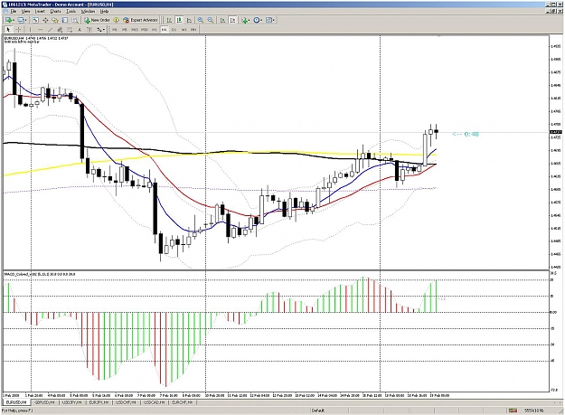Switch to the EURCHF,H4 chart tab
This screenshot has width=565, height=415.
tap(184, 402)
